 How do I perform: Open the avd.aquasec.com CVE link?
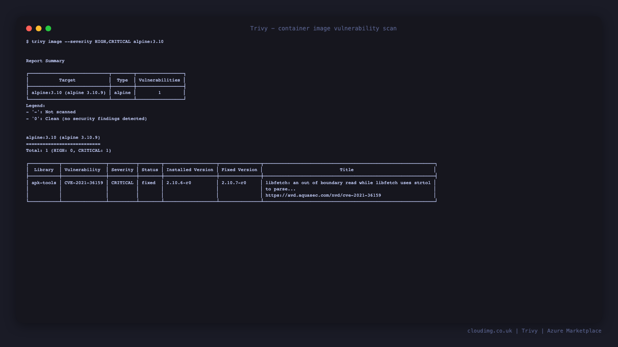[323, 195]
